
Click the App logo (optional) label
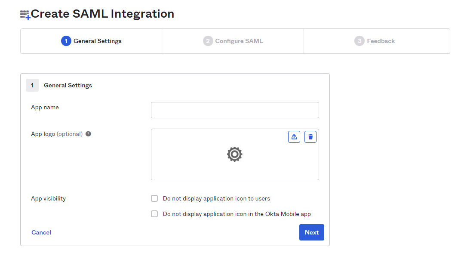click(57, 134)
